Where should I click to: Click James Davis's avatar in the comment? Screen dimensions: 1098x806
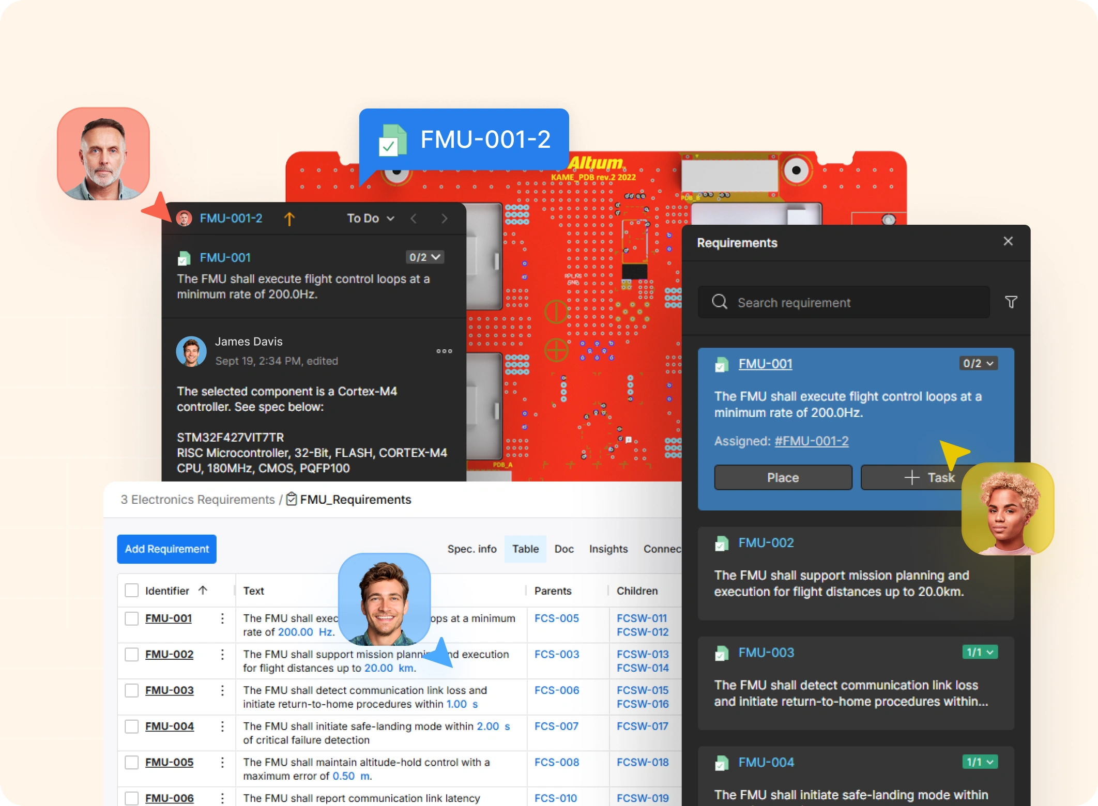(191, 351)
